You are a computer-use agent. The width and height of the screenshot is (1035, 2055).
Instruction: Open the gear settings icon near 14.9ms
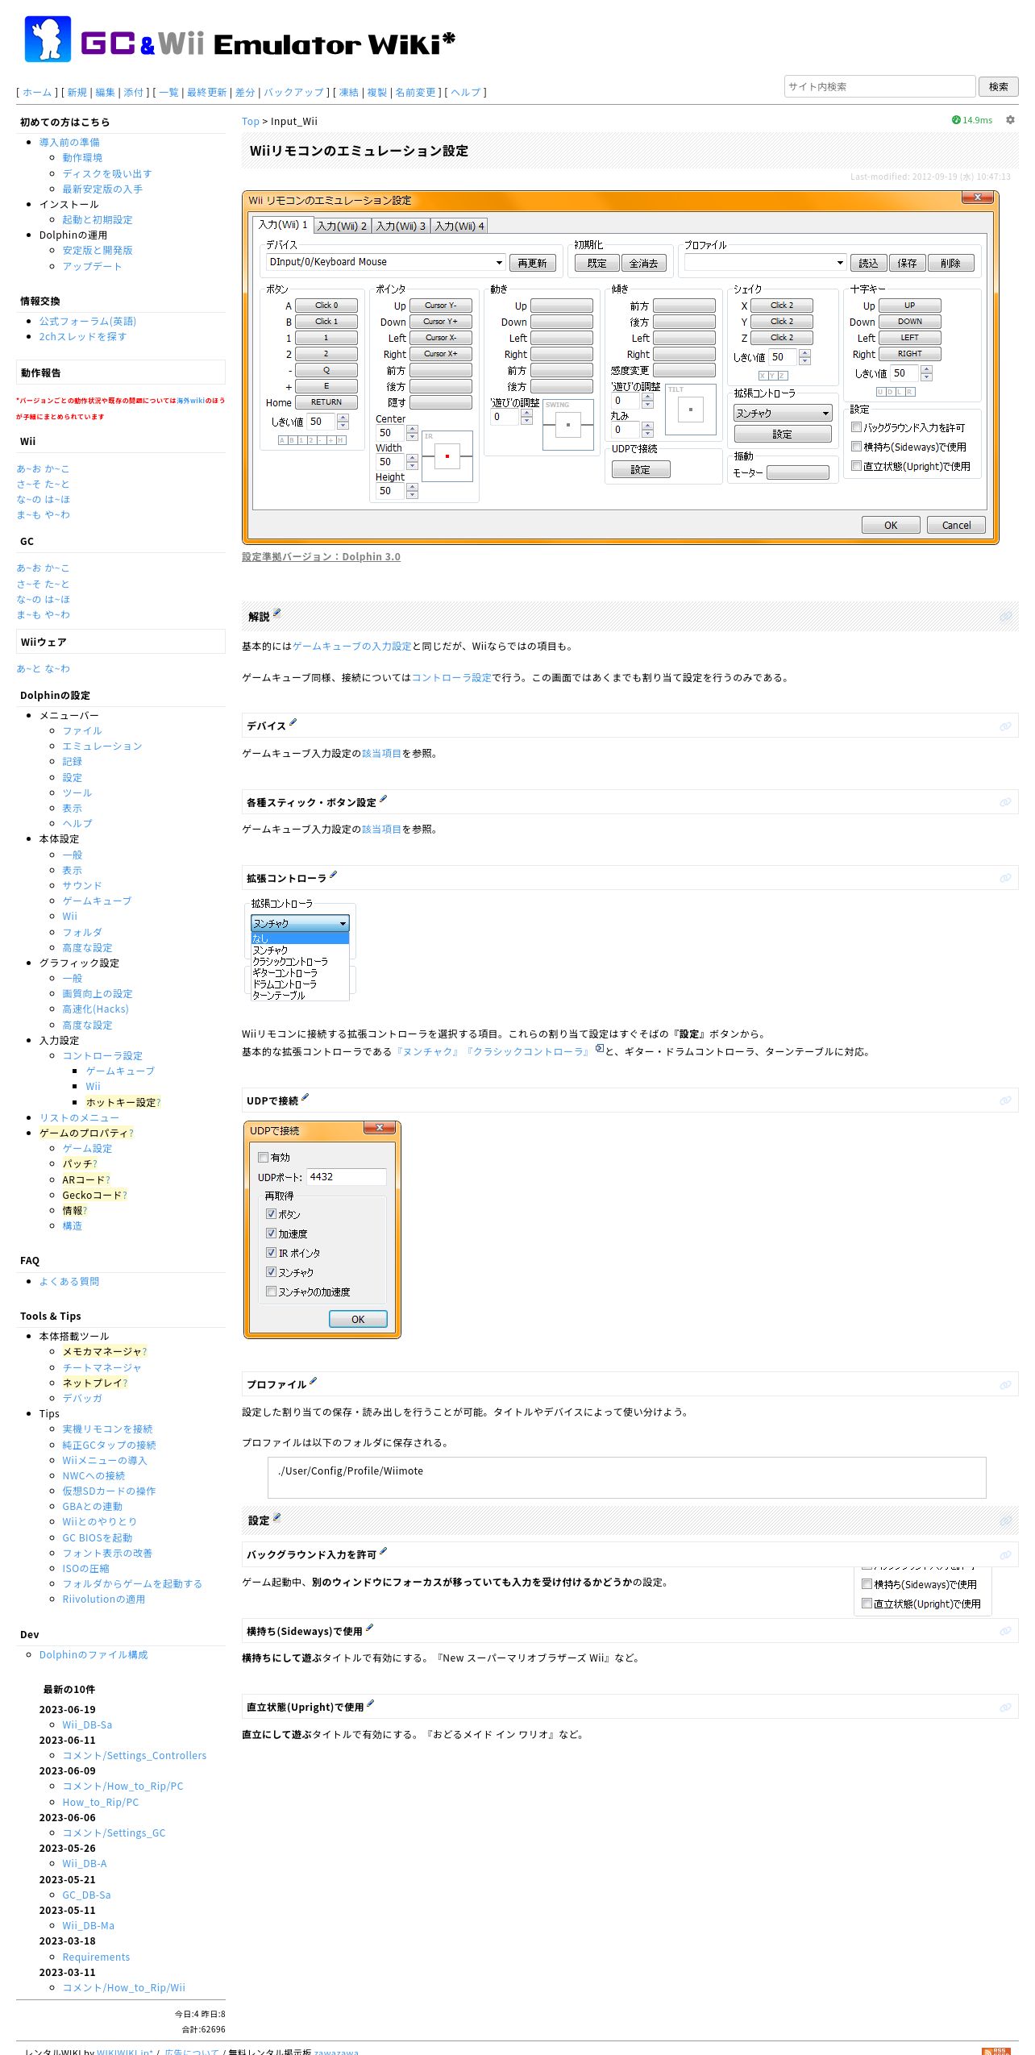click(1010, 120)
